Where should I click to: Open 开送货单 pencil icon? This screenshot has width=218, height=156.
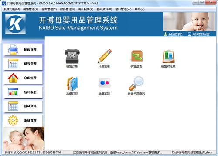[x=104, y=56]
